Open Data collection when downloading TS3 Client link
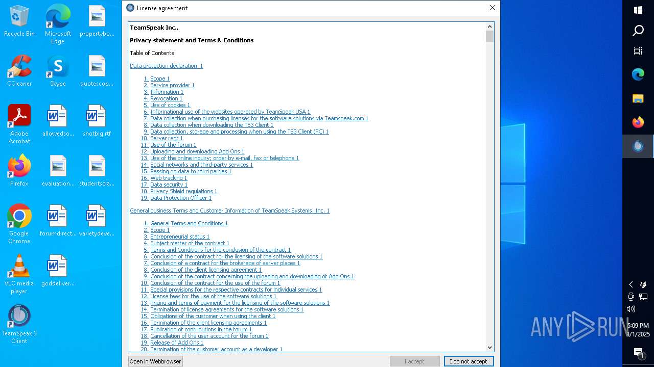Image resolution: width=654 pixels, height=367 pixels. (212, 125)
